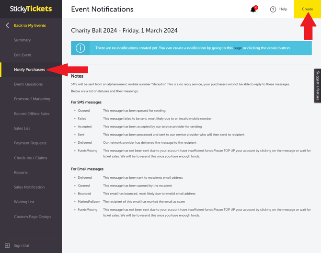Image resolution: width=321 pixels, height=253 pixels.
Task: Open the Reports sidebar item
Action: point(21,172)
